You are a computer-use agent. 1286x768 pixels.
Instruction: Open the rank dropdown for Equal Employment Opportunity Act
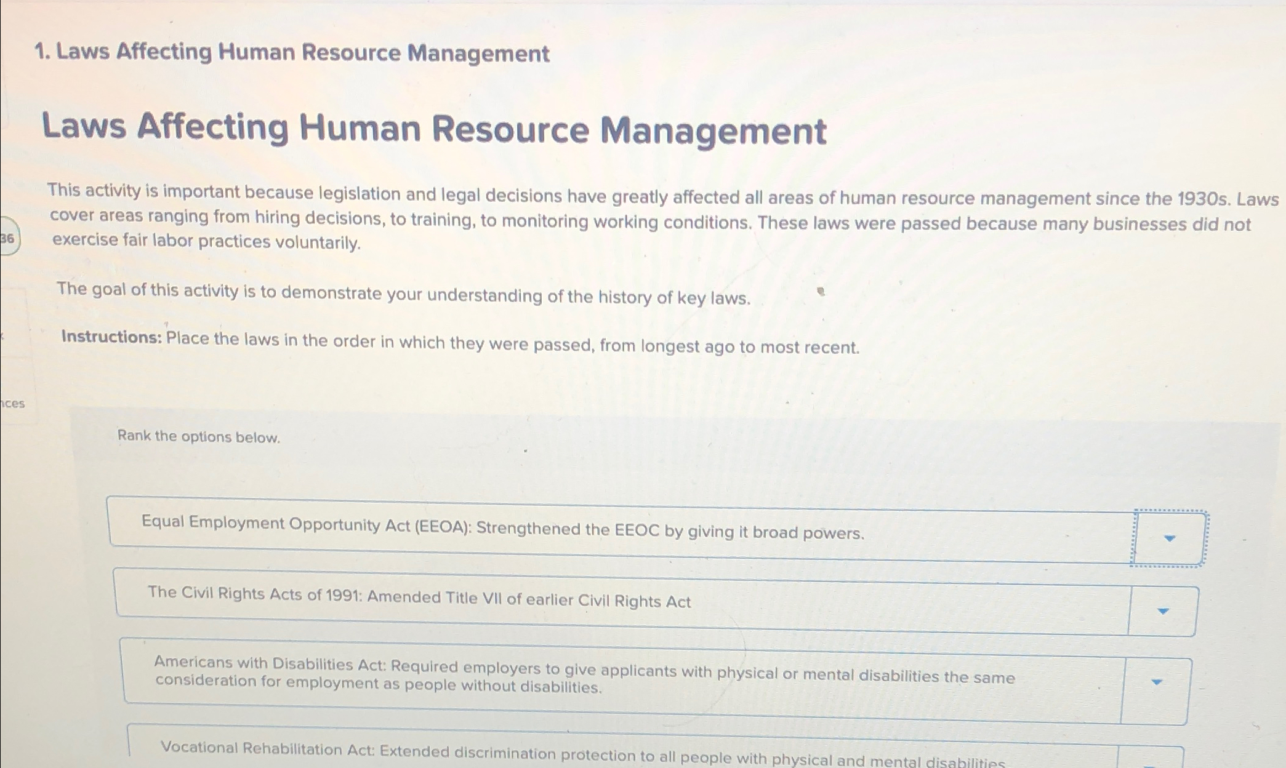(x=1167, y=537)
